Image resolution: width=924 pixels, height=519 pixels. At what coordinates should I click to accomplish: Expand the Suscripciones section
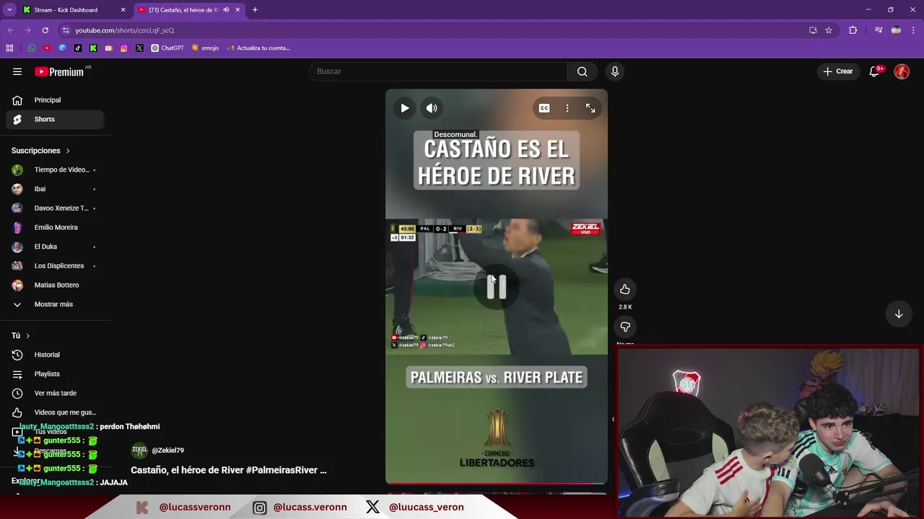pos(41,151)
